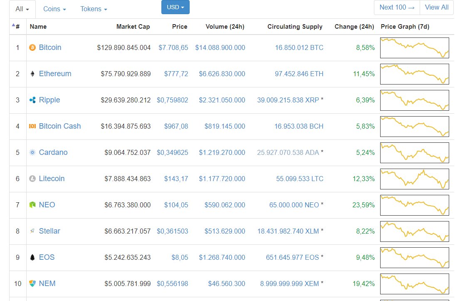Viewport: 455px width, 301px height.
Task: Click the EOS logo icon
Action: pyautogui.click(x=32, y=257)
